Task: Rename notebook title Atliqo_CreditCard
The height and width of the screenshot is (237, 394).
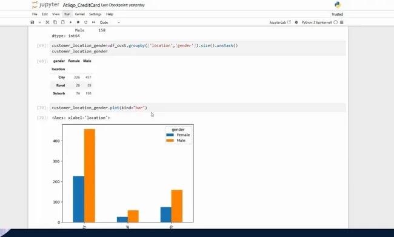Action: [81, 5]
